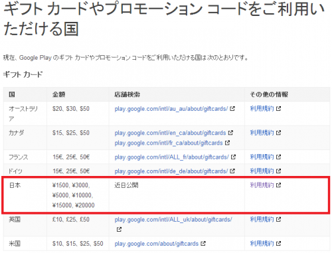
Task: Click external icon beside 利用規約 in 米国 row
Action: 278,244
